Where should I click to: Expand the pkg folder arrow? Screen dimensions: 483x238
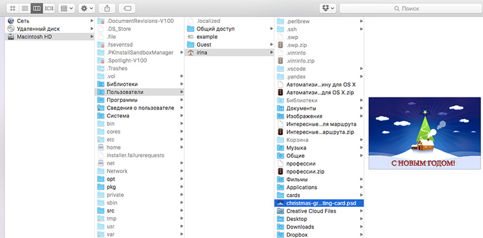pos(182,187)
